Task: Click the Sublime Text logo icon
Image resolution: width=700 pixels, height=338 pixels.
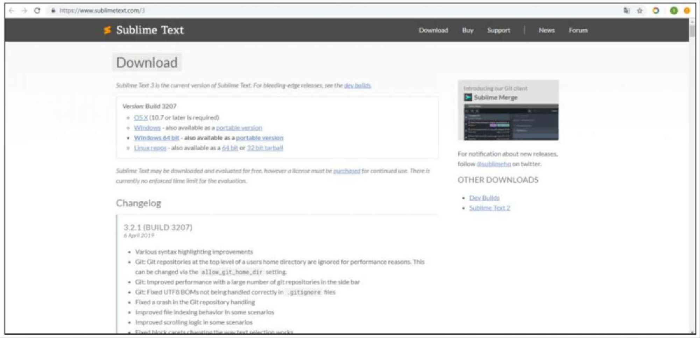Action: click(x=107, y=30)
